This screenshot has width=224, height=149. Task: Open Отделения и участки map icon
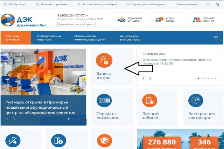(121, 20)
